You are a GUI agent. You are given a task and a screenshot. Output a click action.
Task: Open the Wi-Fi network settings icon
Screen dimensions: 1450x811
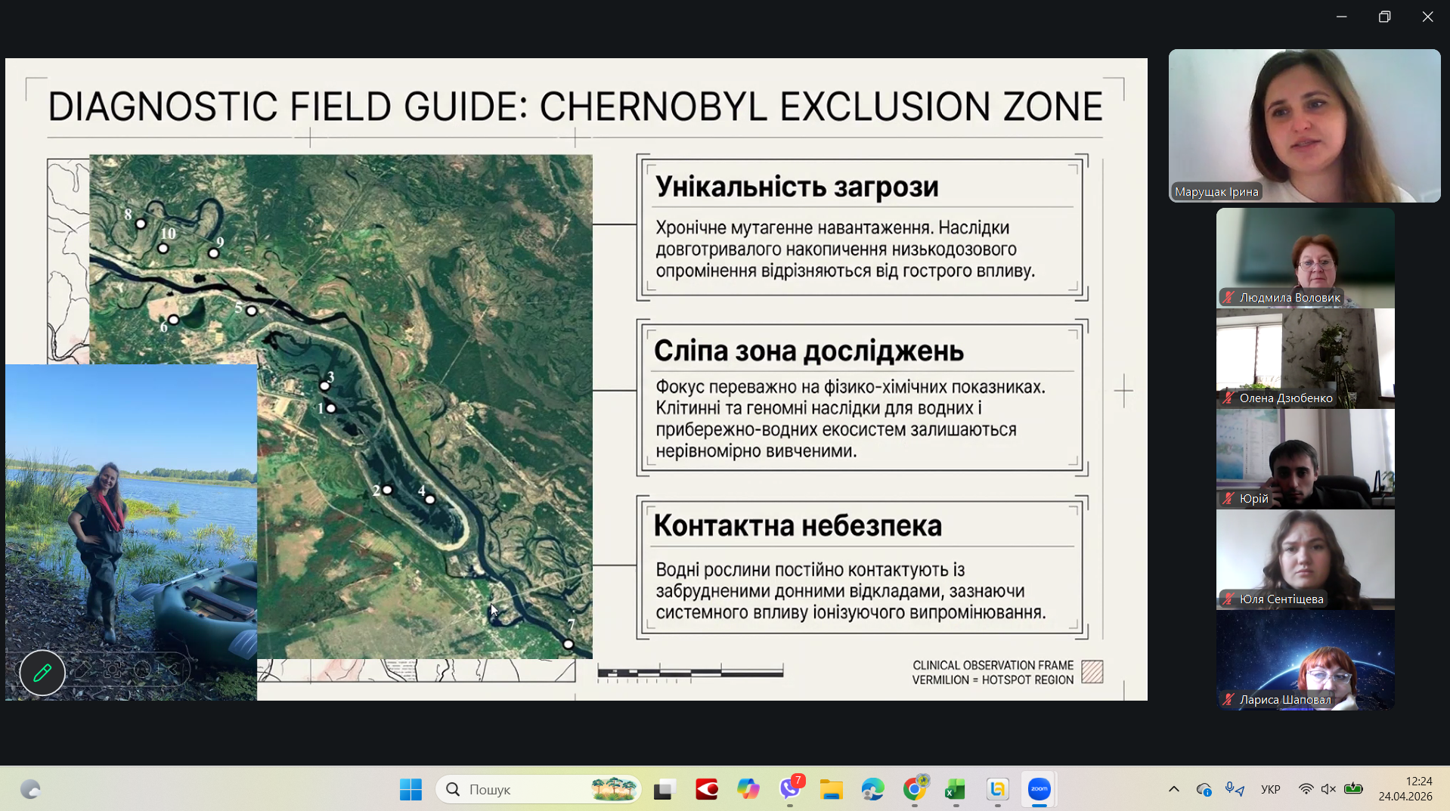click(x=1306, y=789)
